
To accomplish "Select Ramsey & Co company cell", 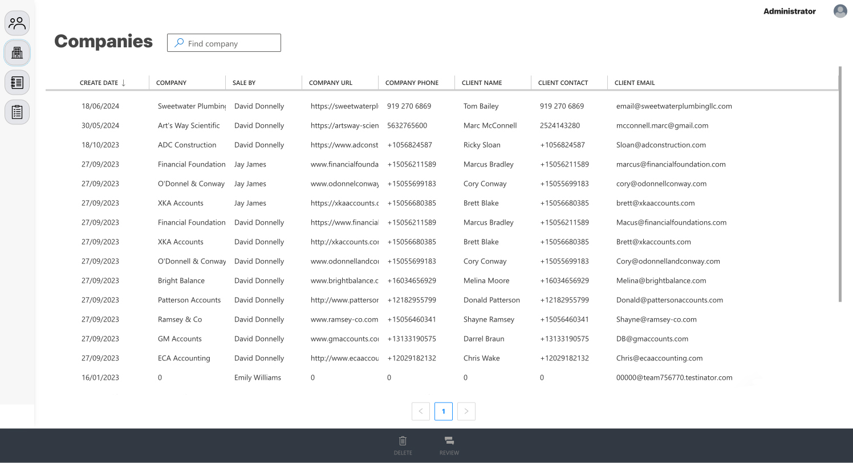I will [x=180, y=319].
